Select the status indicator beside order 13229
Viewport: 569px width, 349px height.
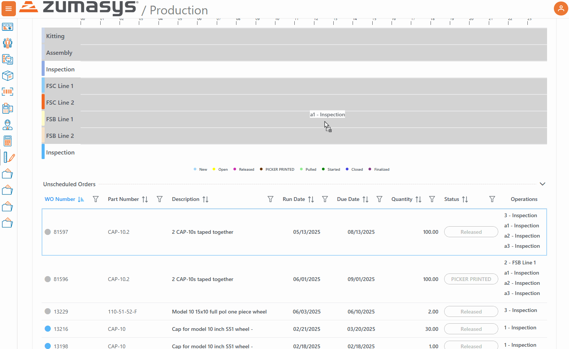[x=48, y=311]
